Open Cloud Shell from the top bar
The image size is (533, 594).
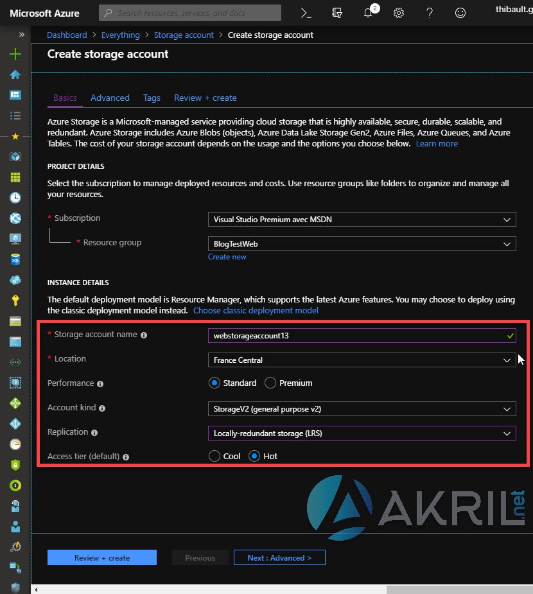coord(306,13)
